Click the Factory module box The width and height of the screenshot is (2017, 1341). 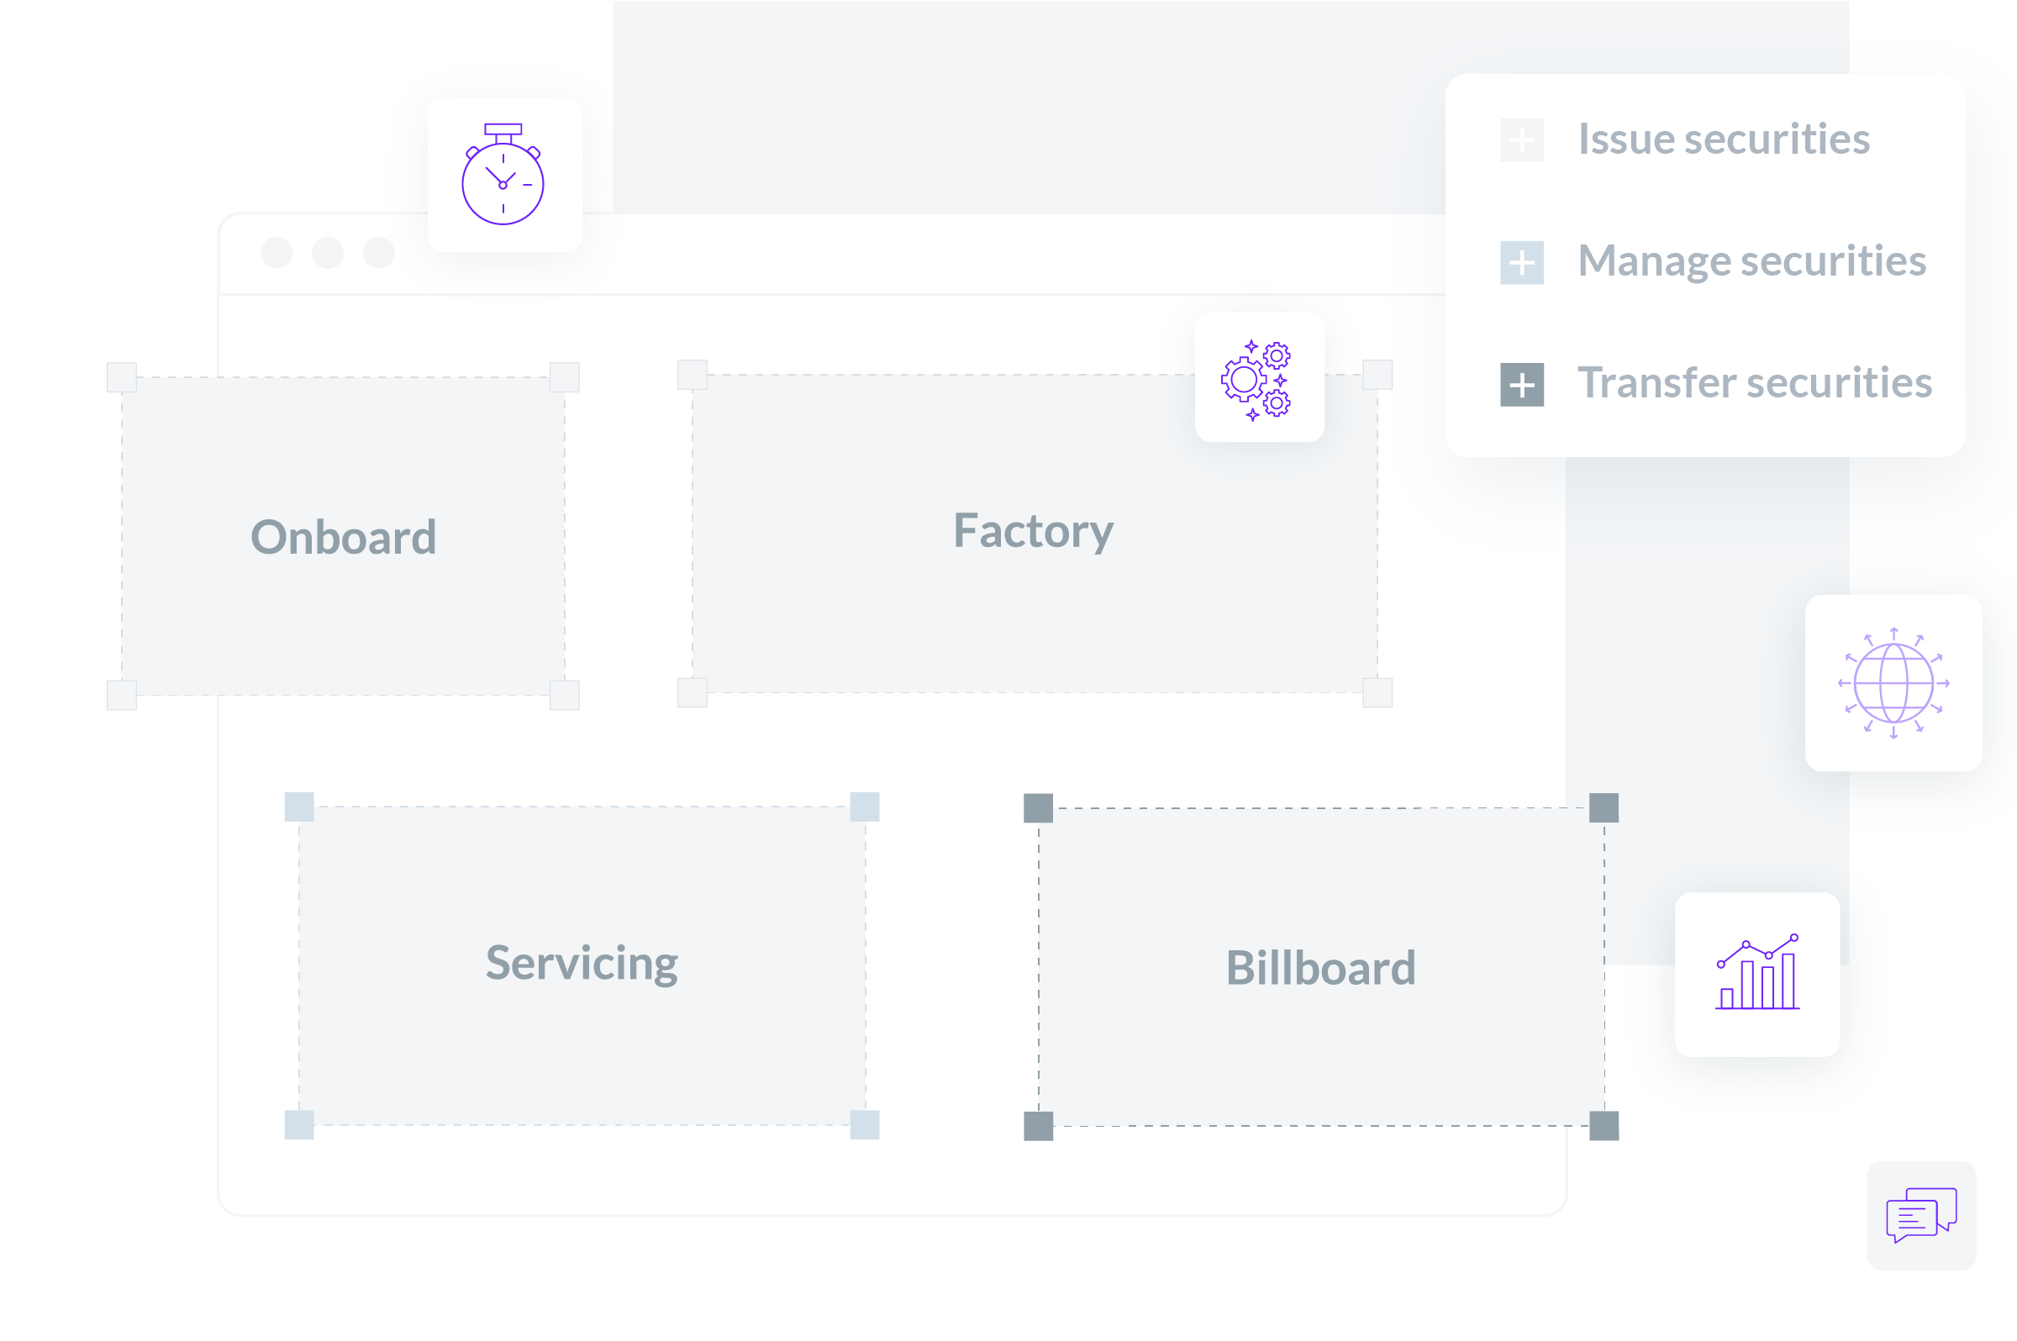tap(1034, 532)
